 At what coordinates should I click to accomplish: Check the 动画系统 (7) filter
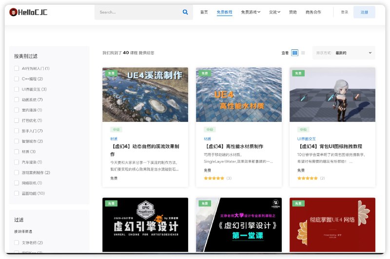point(17,100)
